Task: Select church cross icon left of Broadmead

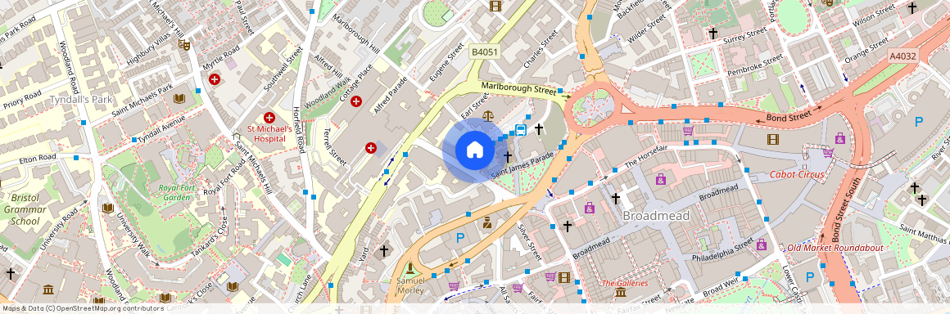Action: point(616,198)
